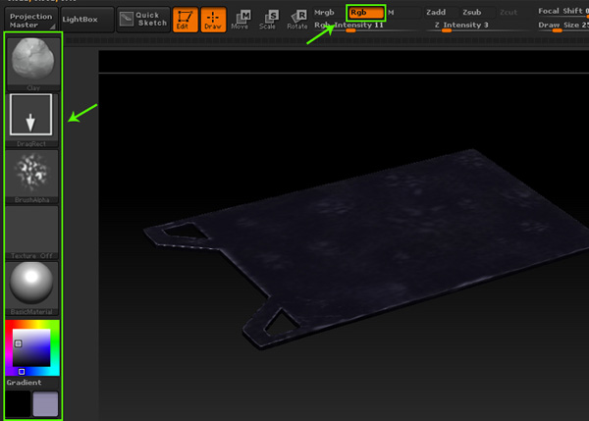Image resolution: width=589 pixels, height=421 pixels.
Task: Enable the Mrgb mode
Action: pyautogui.click(x=325, y=12)
